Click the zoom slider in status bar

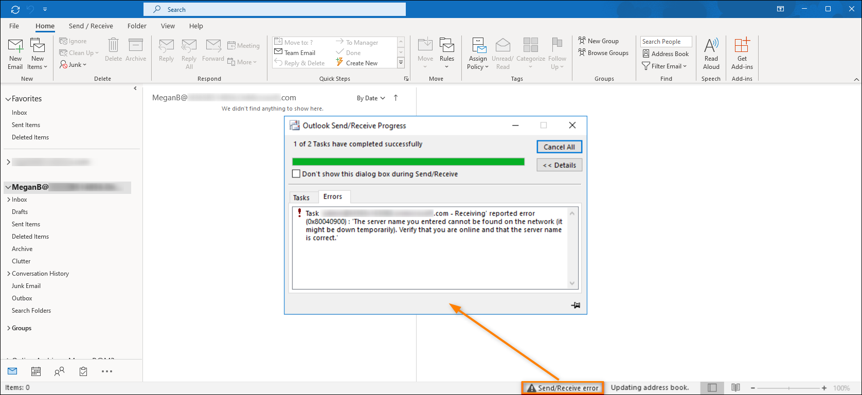(788, 388)
